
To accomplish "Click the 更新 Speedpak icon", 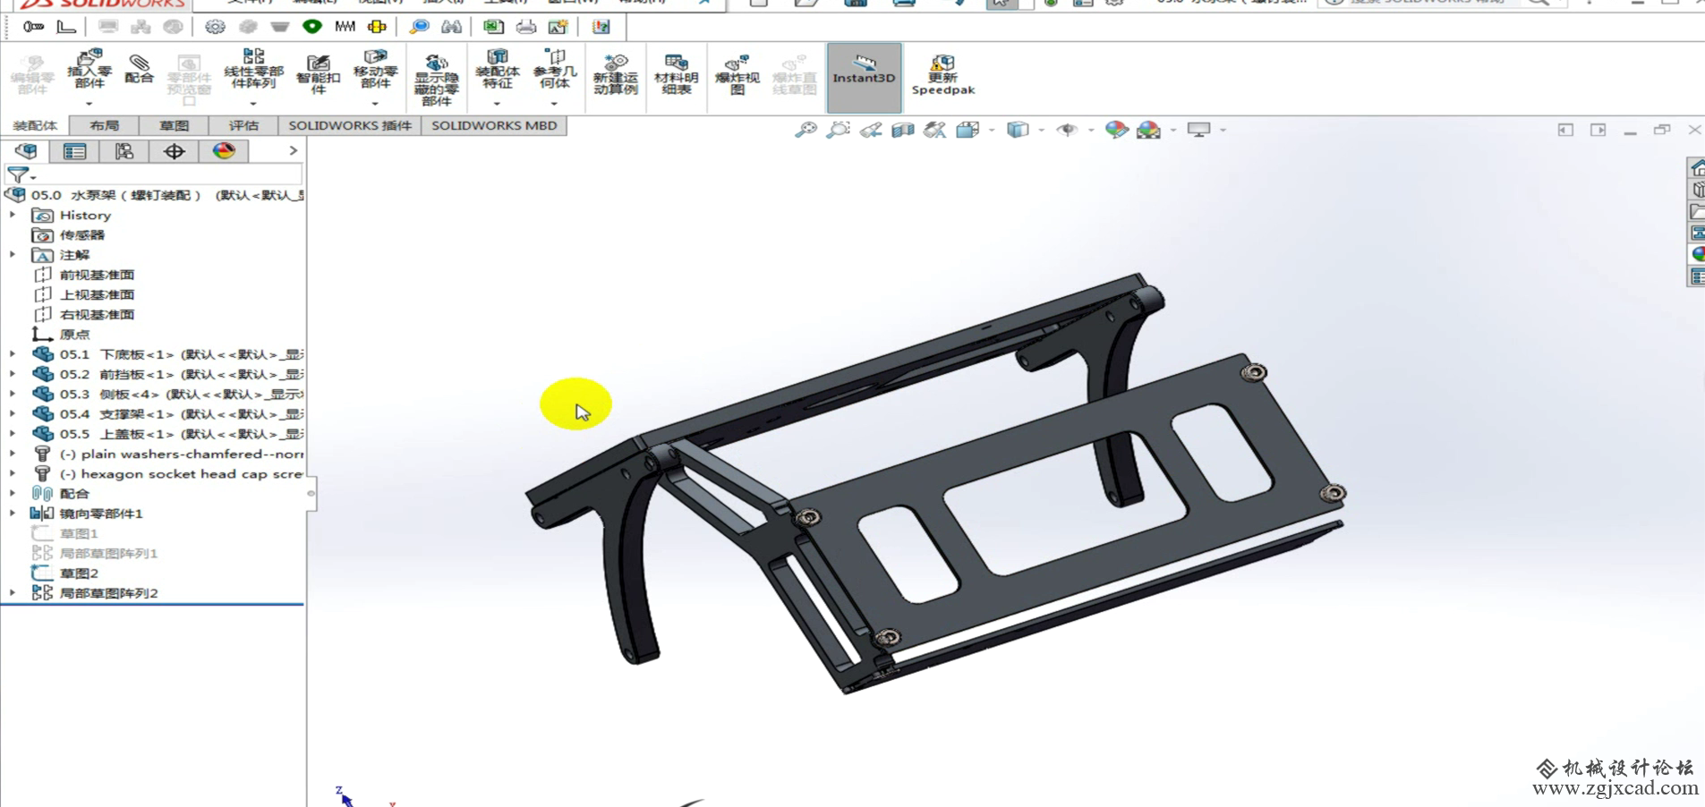I will (x=942, y=73).
